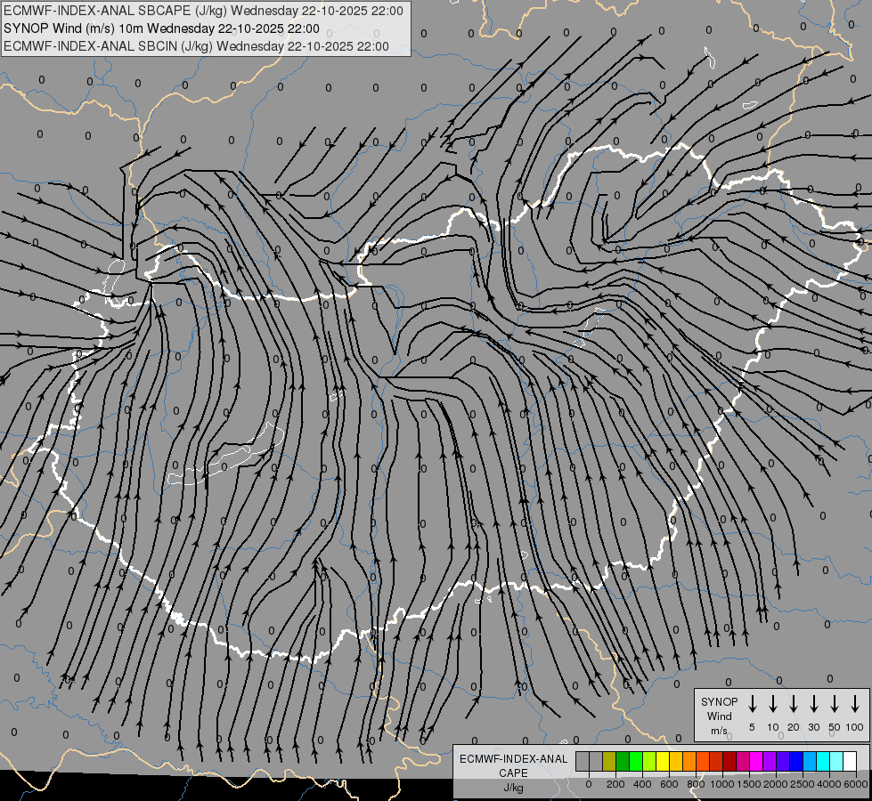Click the '400' tick label on CAPE scale
The width and height of the screenshot is (872, 801).
coord(642,784)
